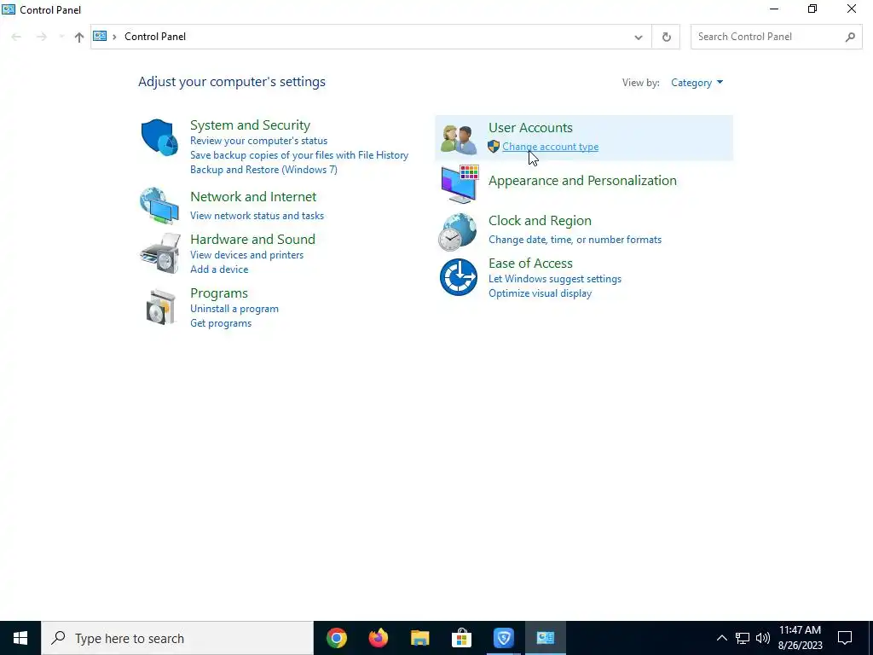
Task: Launch Google Chrome from the taskbar
Action: tap(336, 638)
